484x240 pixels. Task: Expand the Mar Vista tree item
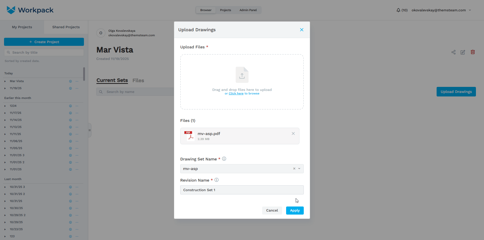pos(5,81)
